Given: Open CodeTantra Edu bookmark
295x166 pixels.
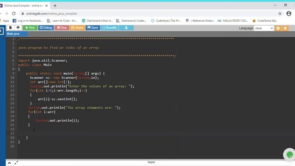Looking at the screenshot, I should (264, 21).
